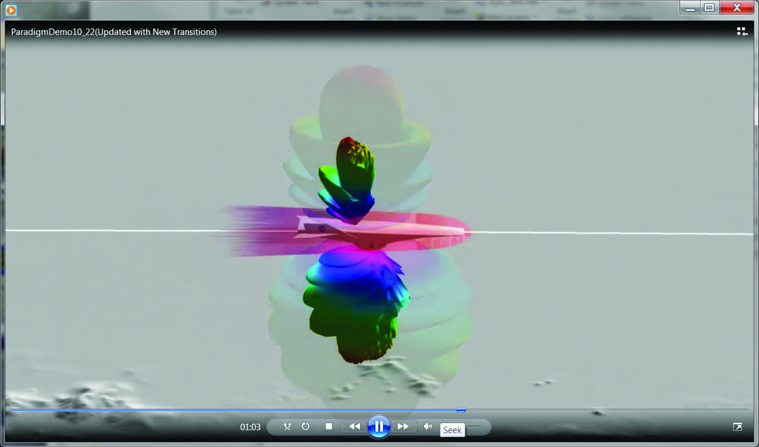Seek to start of the progress bar
Image resolution: width=759 pixels, height=447 pixels.
click(x=12, y=410)
